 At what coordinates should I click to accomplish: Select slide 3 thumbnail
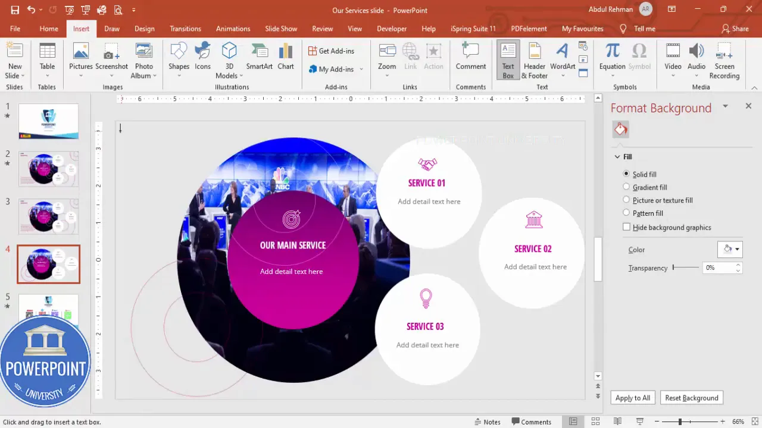[48, 216]
